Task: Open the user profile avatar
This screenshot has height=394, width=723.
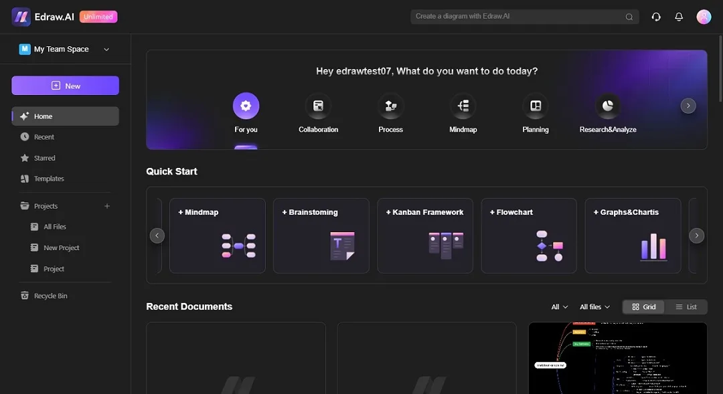Action: [x=704, y=17]
